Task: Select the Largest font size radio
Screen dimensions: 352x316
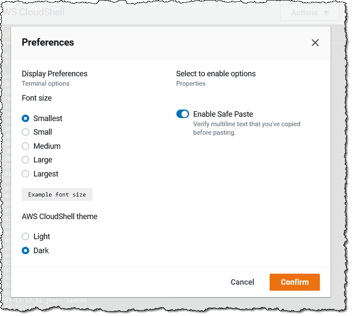Action: 26,174
